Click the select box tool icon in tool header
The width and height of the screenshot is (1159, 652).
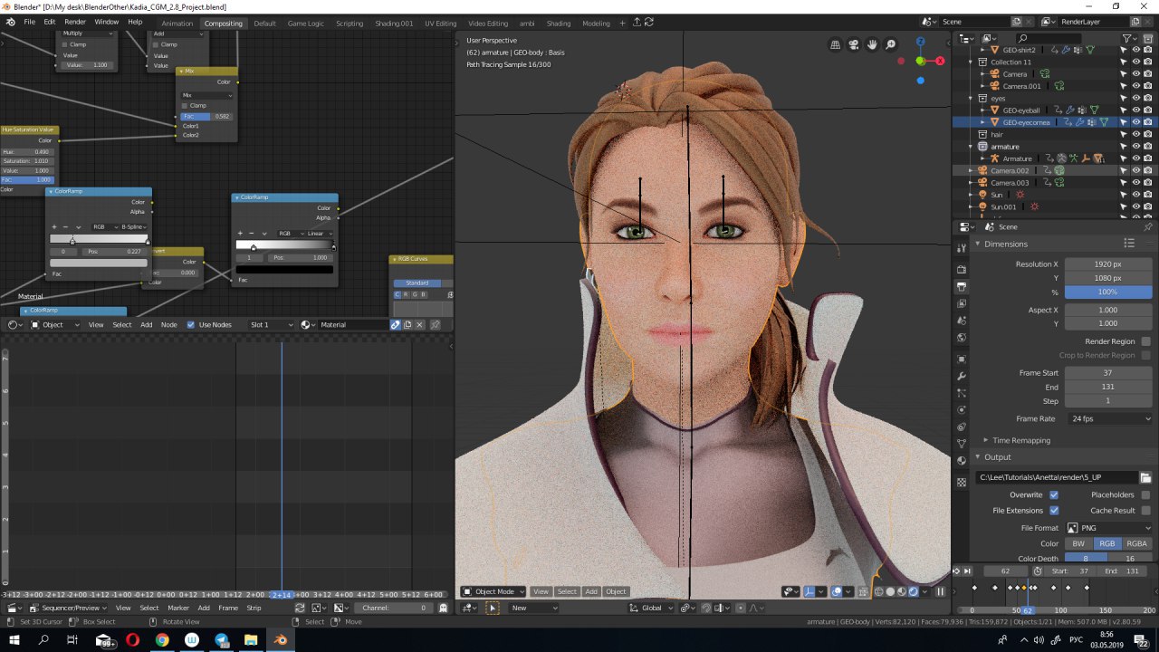coord(493,608)
